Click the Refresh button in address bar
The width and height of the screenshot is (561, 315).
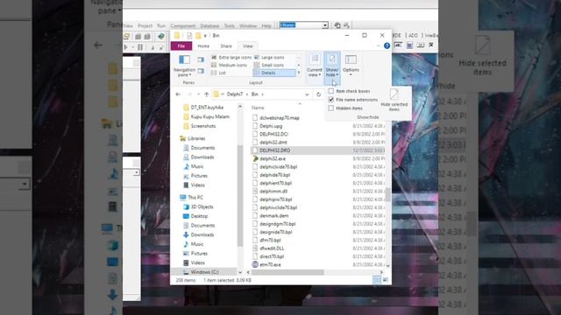[x=318, y=94]
